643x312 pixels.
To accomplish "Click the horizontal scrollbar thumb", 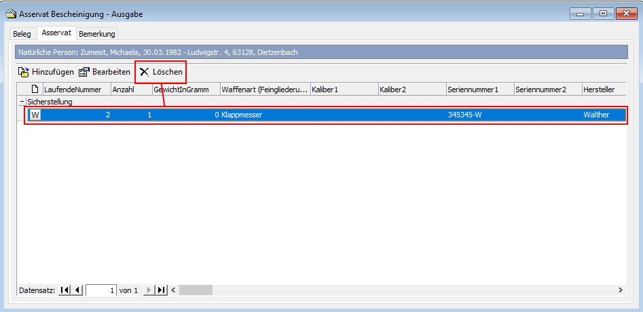I will pyautogui.click(x=196, y=290).
